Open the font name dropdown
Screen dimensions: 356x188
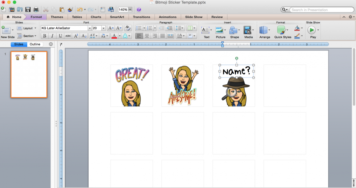coord(90,28)
